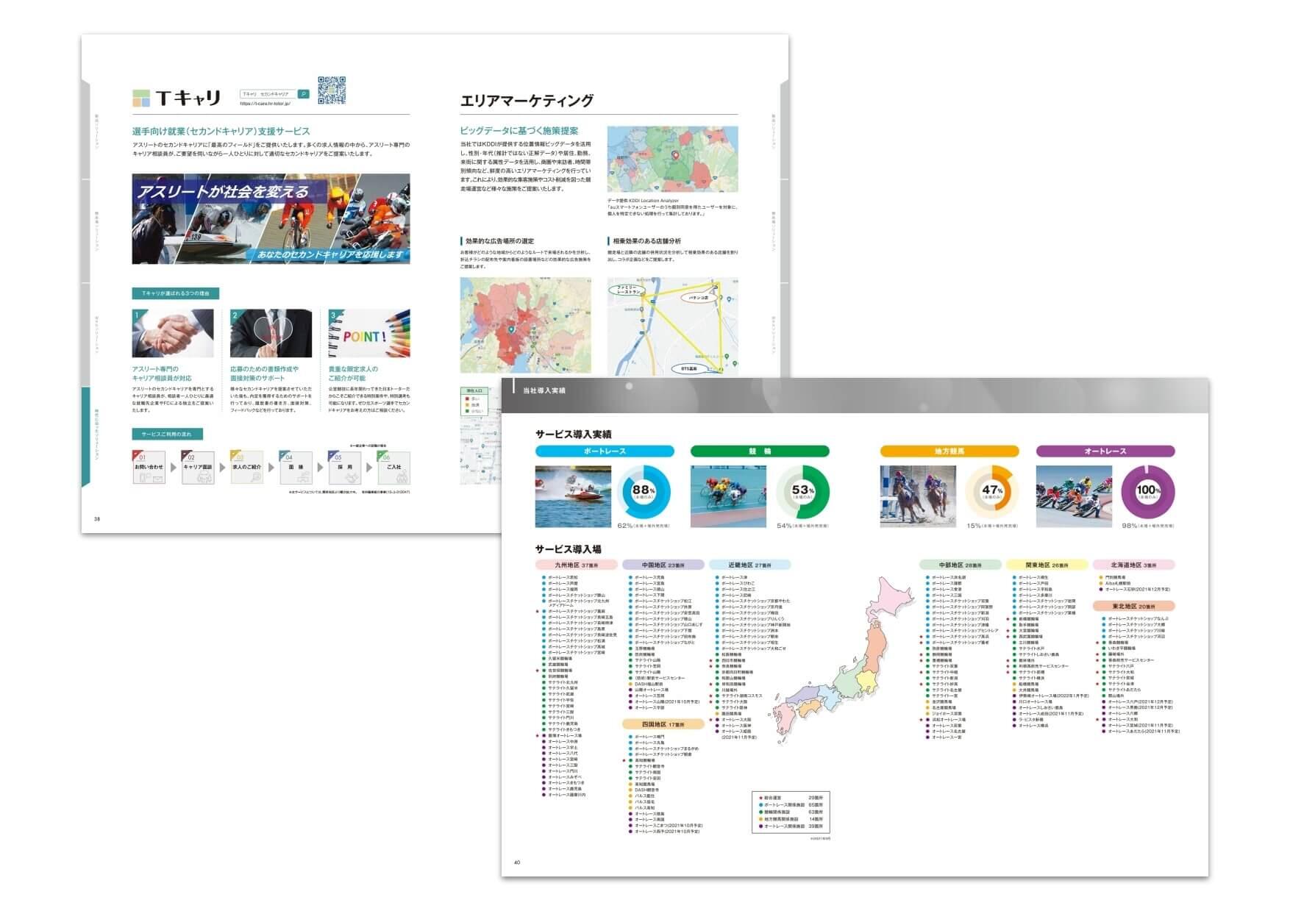
Task: Click the horse racing photo
Action: click(x=918, y=496)
